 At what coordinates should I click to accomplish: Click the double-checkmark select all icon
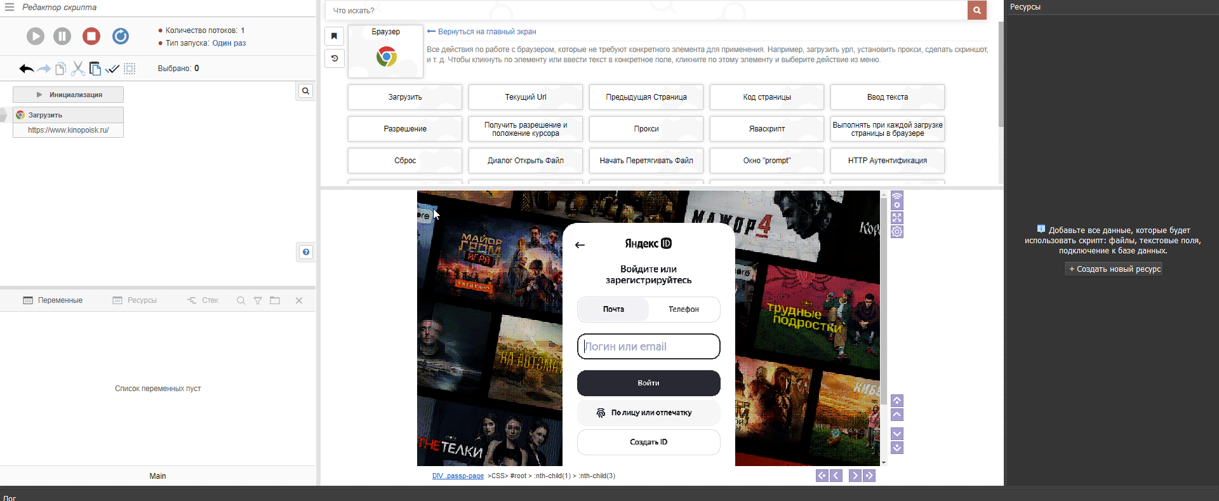click(x=112, y=69)
